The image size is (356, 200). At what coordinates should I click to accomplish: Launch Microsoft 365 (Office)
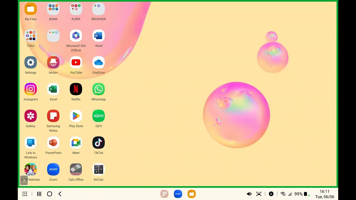(x=76, y=36)
